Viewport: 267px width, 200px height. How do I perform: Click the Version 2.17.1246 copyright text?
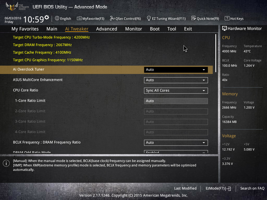pos(133,195)
